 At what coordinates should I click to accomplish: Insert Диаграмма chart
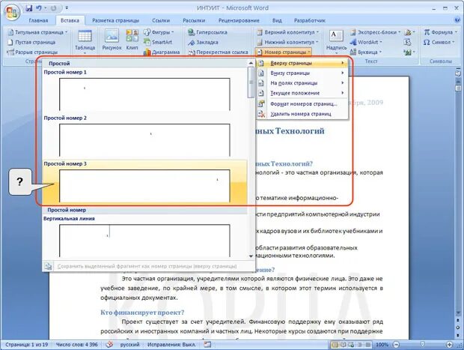[162, 52]
